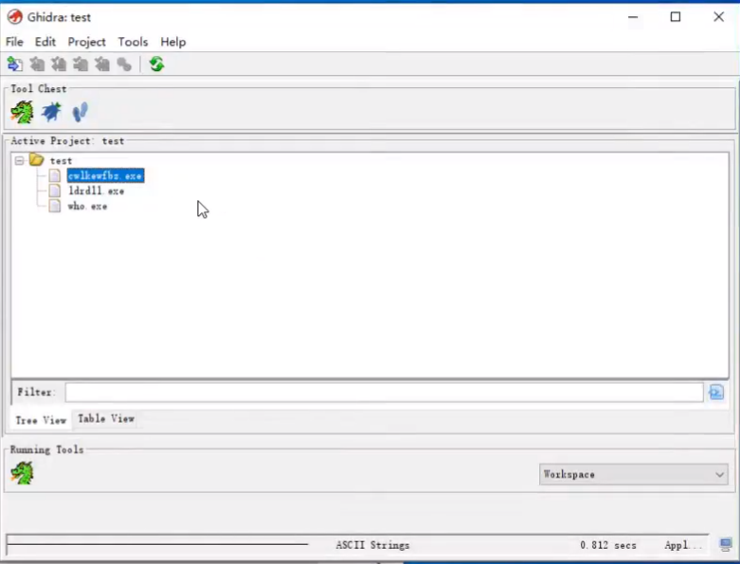The height and width of the screenshot is (564, 740).
Task: Switch to the Tree View tab
Action: 41,420
